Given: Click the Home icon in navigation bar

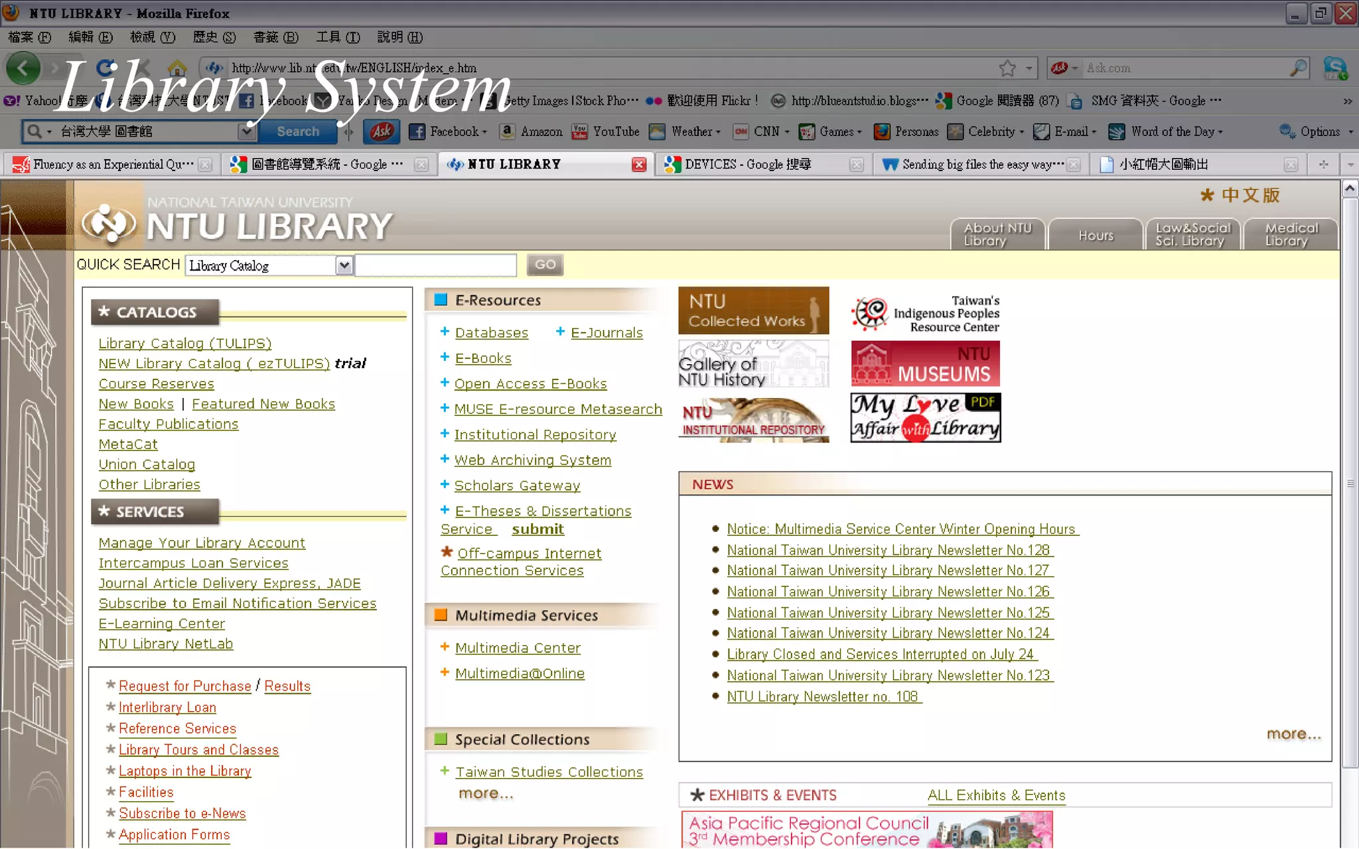Looking at the screenshot, I should (x=177, y=68).
